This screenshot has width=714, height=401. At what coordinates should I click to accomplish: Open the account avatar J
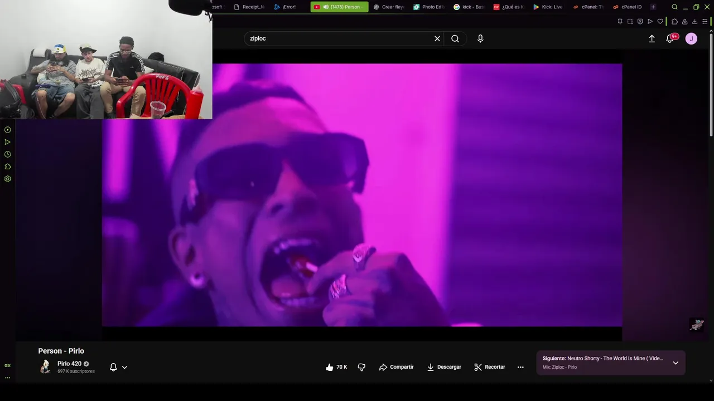pos(691,38)
